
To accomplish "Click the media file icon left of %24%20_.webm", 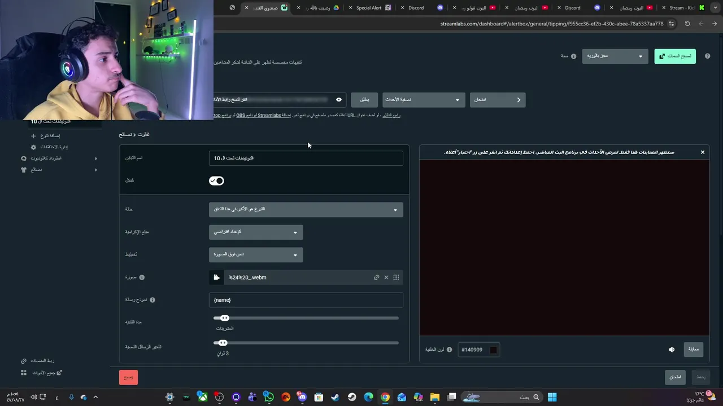I will [x=216, y=277].
